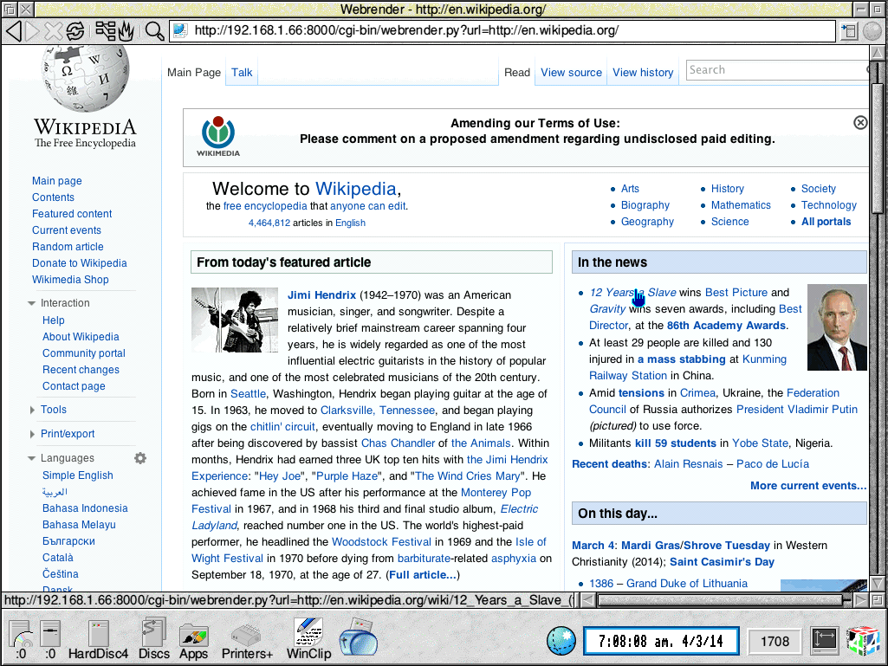Open Discs from the icon bar
The image size is (888, 666).
tap(153, 640)
